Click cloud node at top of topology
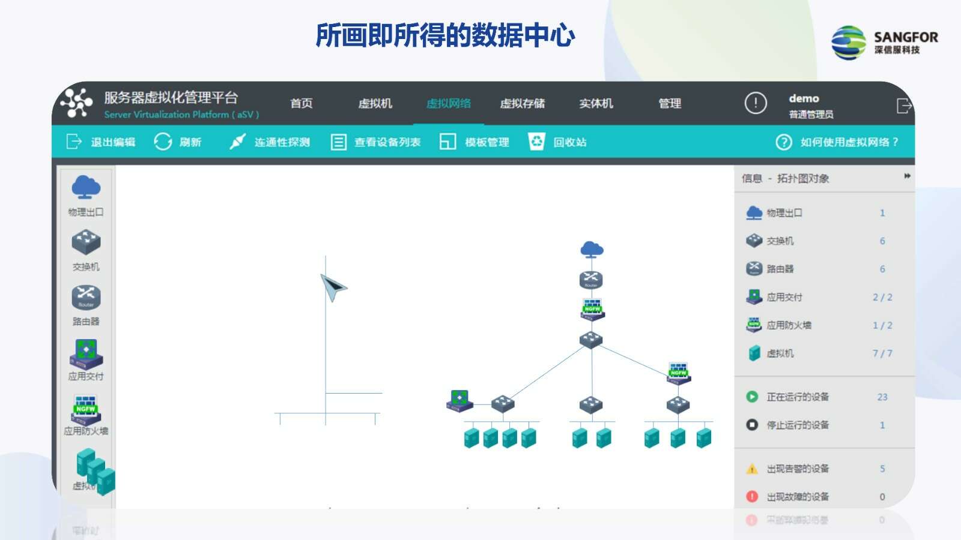This screenshot has height=540, width=961. [x=592, y=249]
